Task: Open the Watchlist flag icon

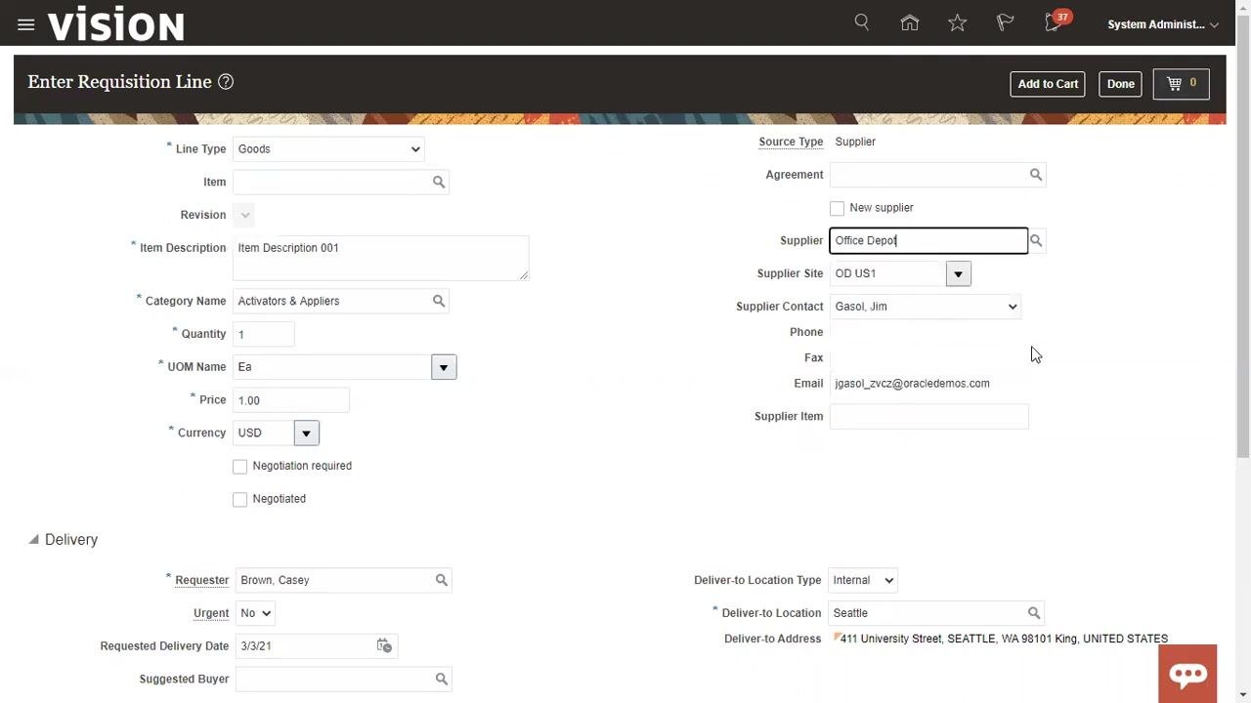Action: click(1006, 22)
